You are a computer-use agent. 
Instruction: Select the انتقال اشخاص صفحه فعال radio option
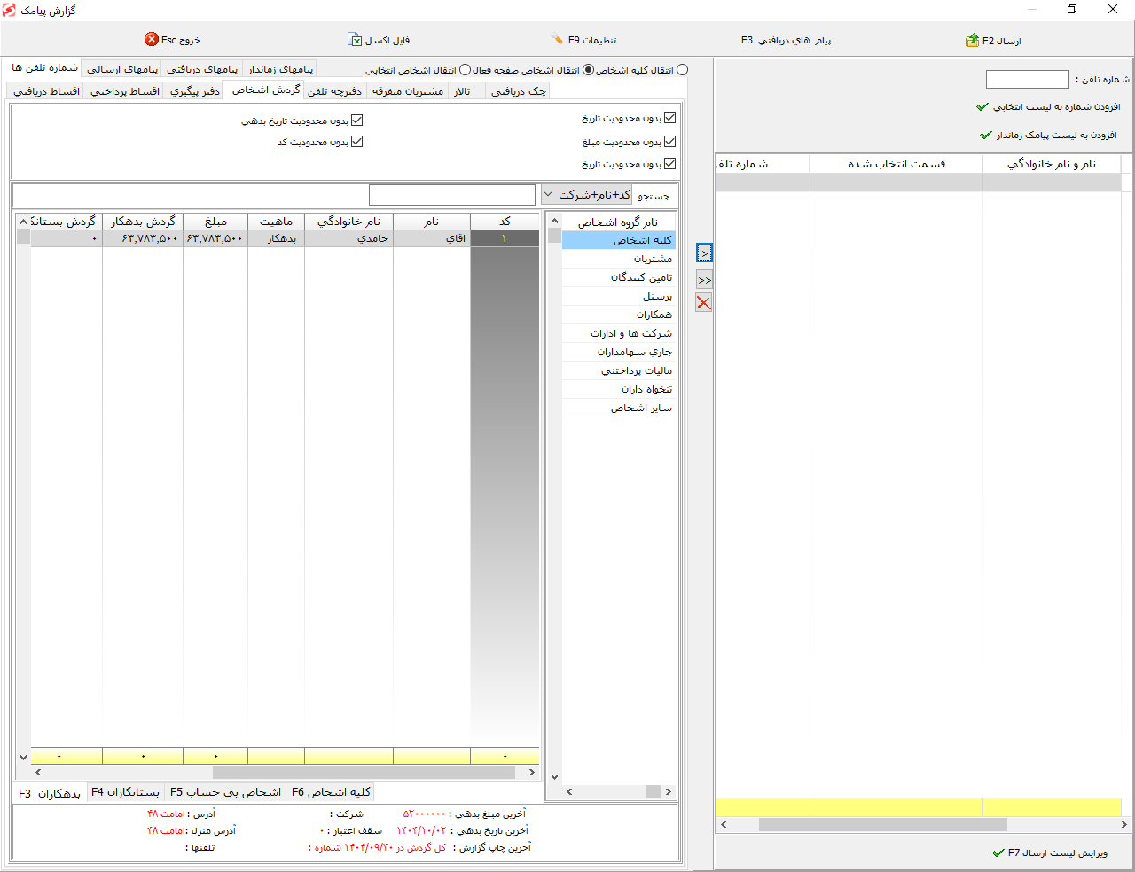click(588, 70)
